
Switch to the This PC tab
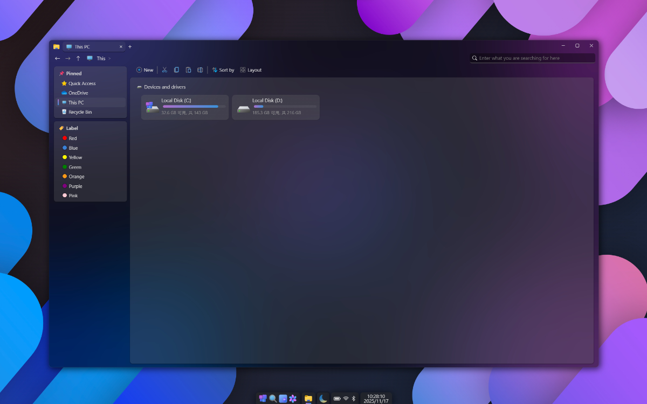pyautogui.click(x=91, y=46)
